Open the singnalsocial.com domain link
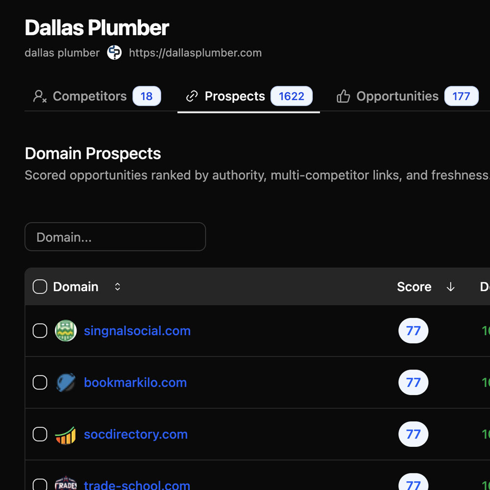Screen dimensions: 490x490 [x=137, y=331]
